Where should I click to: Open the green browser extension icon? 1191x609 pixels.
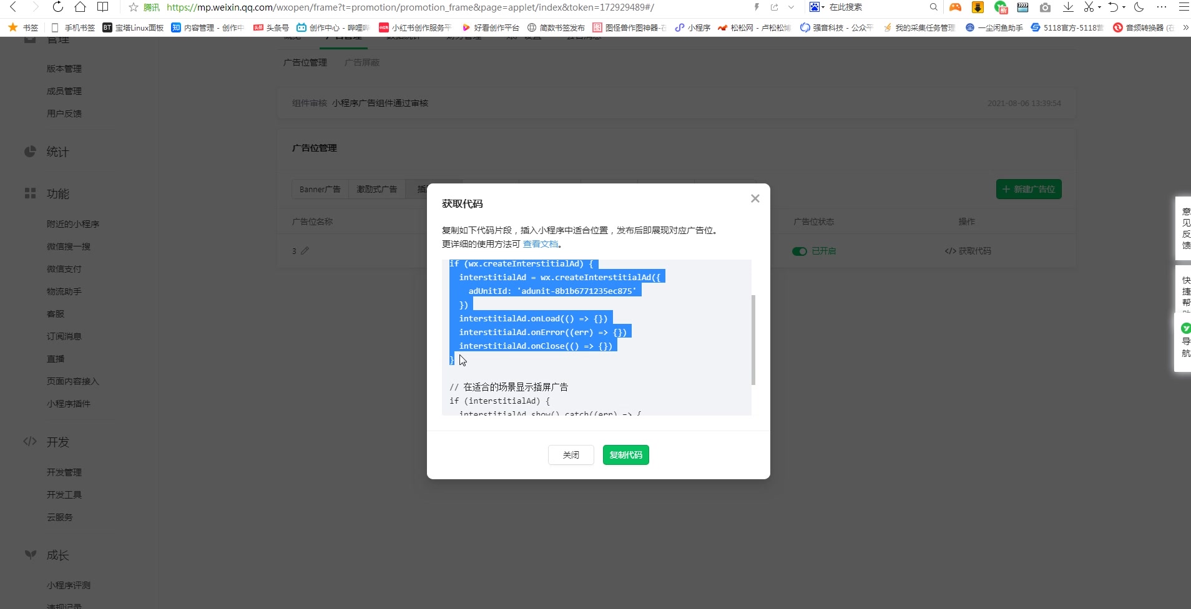[x=1001, y=7]
